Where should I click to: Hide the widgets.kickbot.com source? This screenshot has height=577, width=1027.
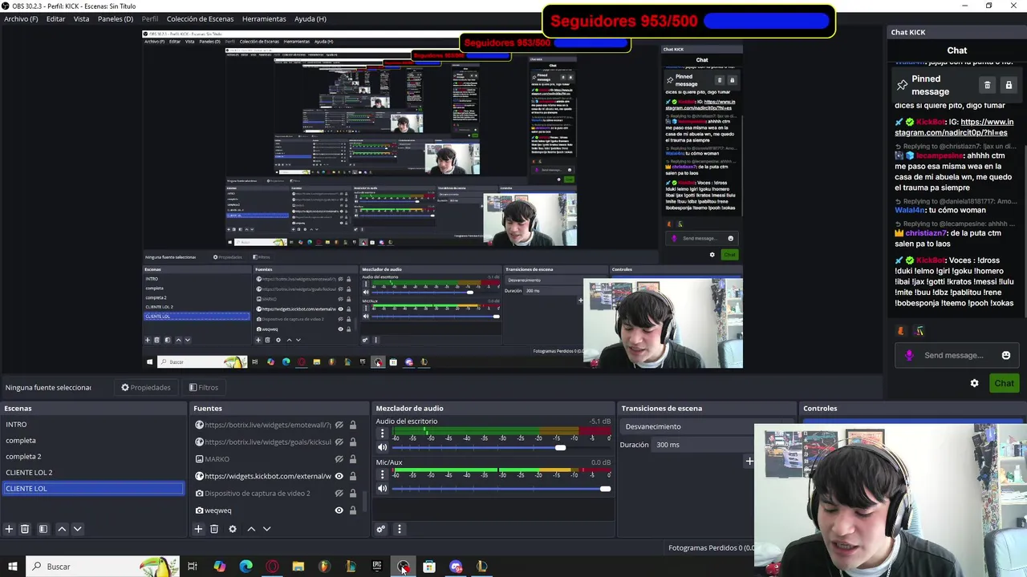(x=339, y=476)
